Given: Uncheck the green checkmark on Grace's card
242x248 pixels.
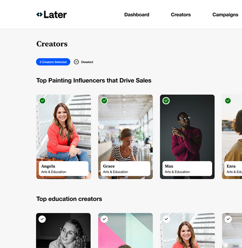Looking at the screenshot, I should (x=104, y=101).
